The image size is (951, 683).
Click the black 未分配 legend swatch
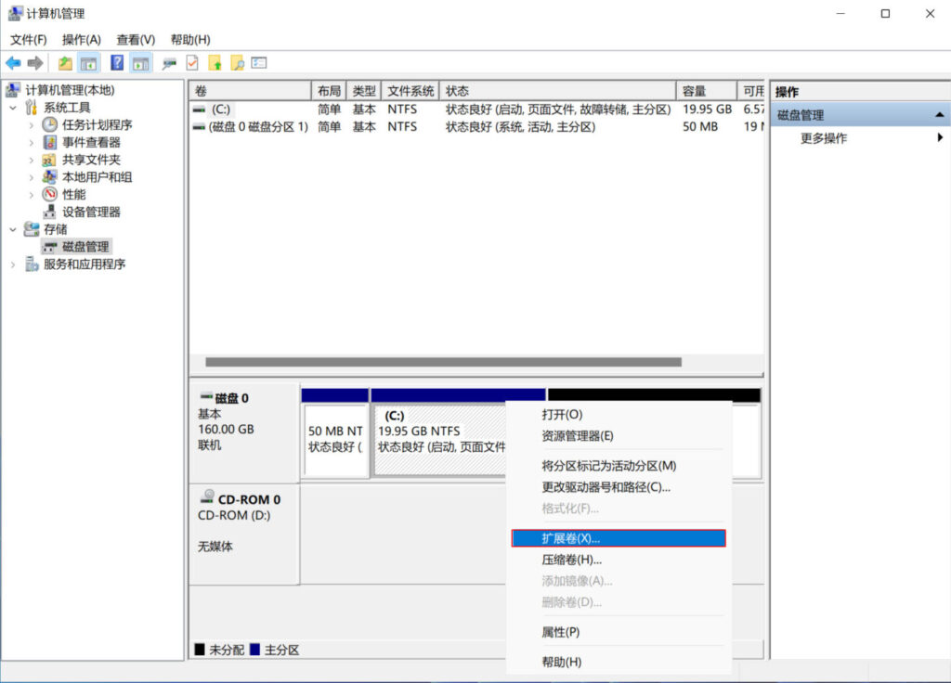click(200, 650)
